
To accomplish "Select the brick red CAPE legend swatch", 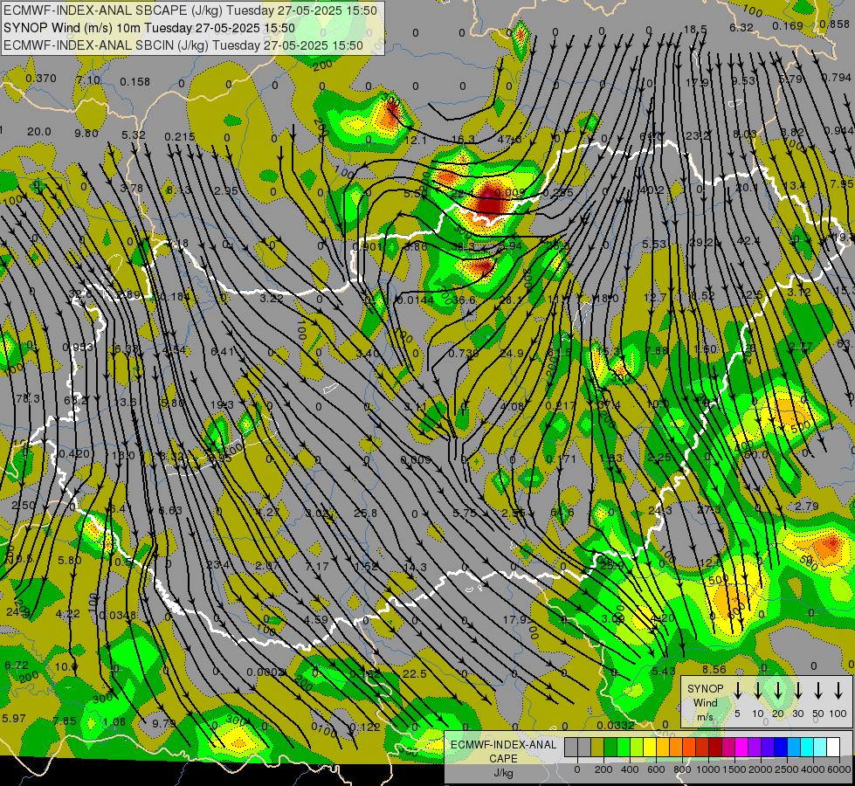I will tap(702, 747).
